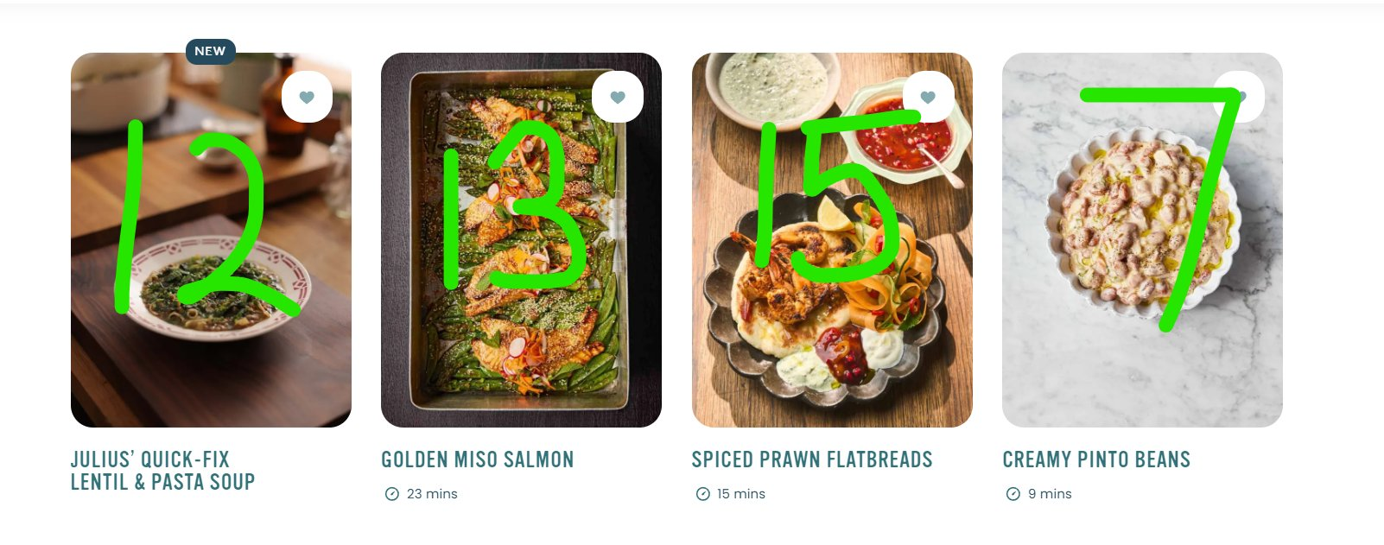View the Spiced Prawn Flatbreads photo
The image size is (1384, 545).
[832, 240]
